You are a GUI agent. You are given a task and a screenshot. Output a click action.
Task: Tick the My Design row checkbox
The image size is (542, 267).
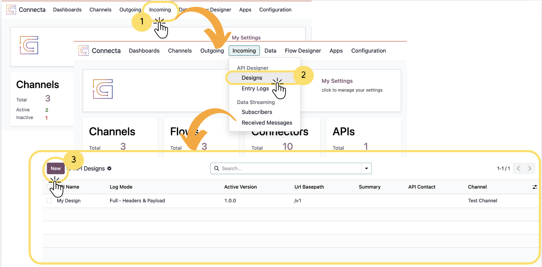click(49, 201)
